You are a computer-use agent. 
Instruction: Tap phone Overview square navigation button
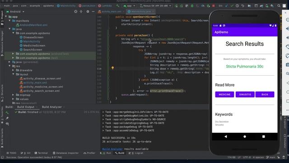click(x=264, y=137)
